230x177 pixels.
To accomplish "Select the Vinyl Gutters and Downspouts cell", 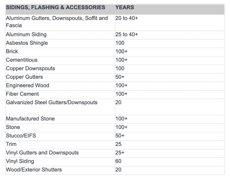I will 42,153.
